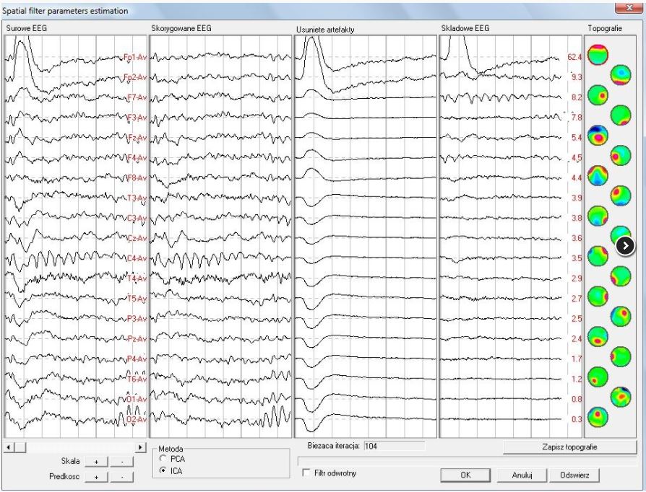
Task: Click the C4-Av channel label
Action: point(137,259)
